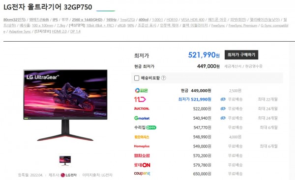Click the 521,990원 lowest price link
Viewport: 295px width, 180px height.
204,55
